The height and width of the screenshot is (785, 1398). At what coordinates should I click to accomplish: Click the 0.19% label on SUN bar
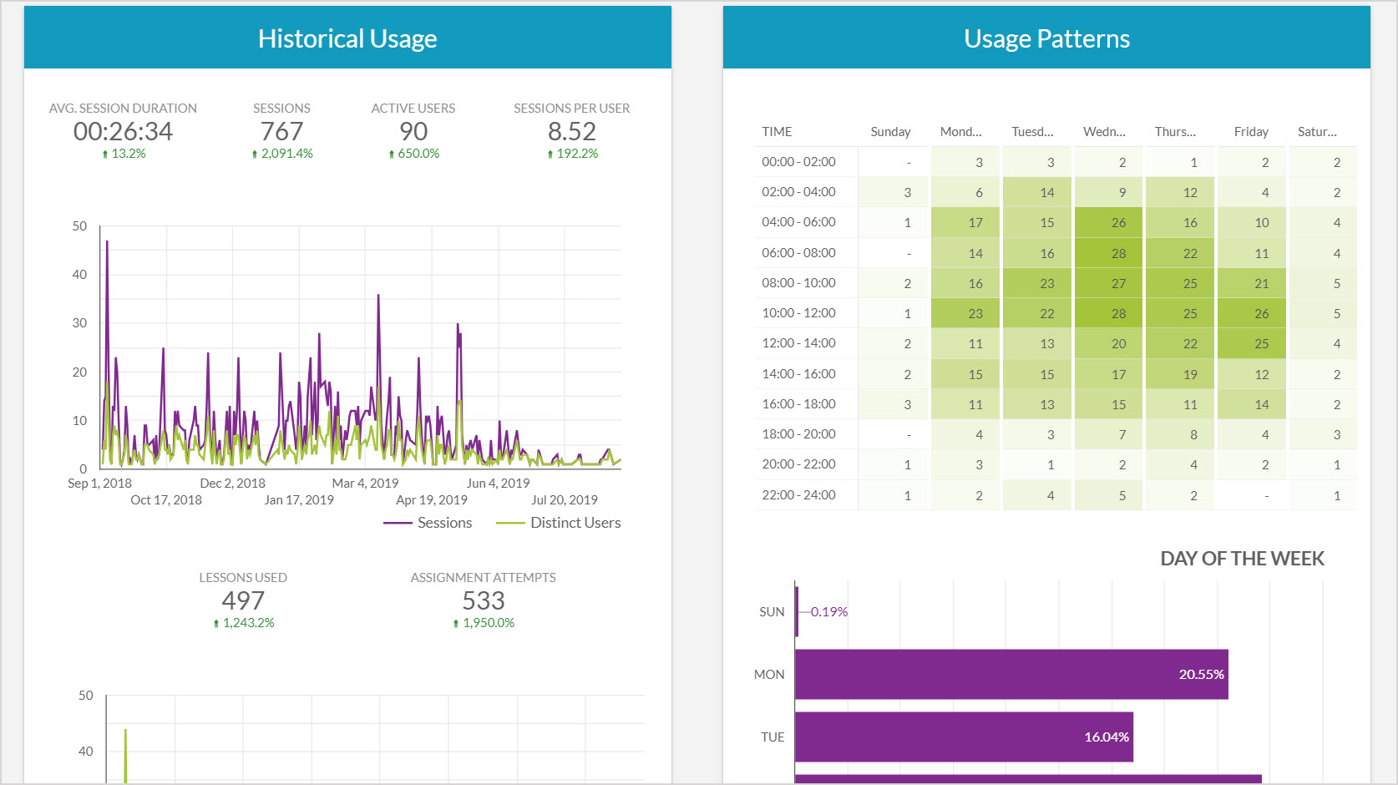coord(828,612)
